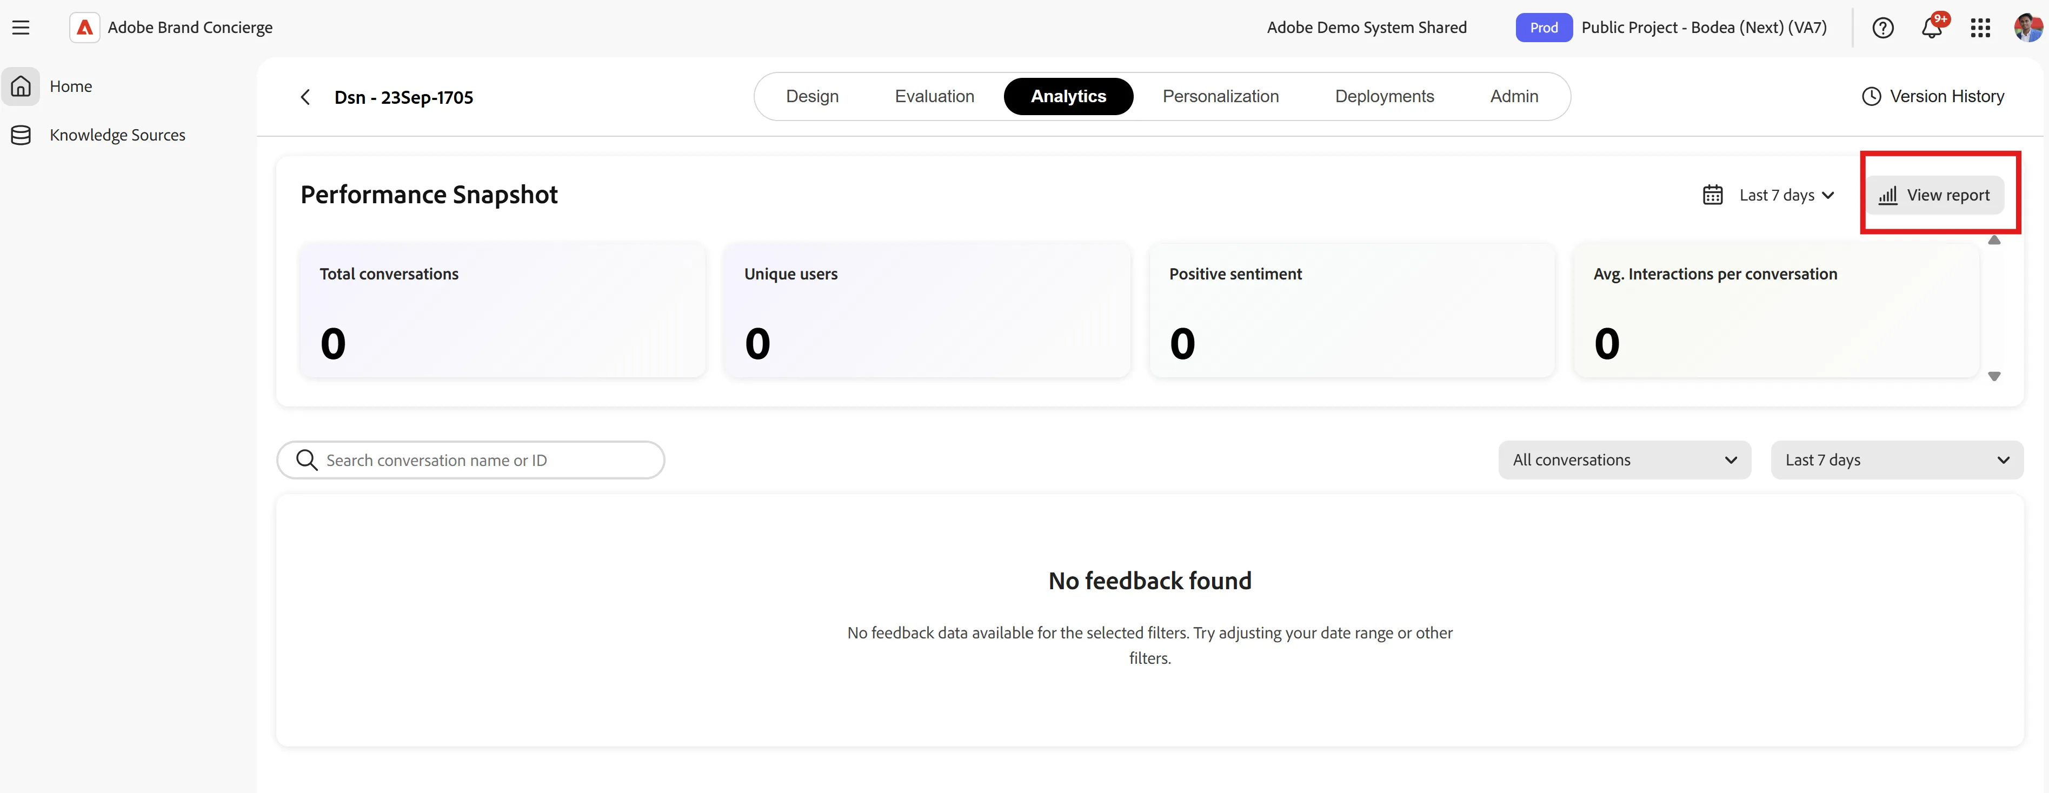Image resolution: width=2049 pixels, height=793 pixels.
Task: Click the Adobe logo icon
Action: pyautogui.click(x=84, y=28)
